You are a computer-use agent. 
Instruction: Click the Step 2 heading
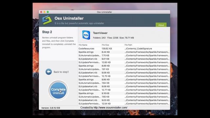click(x=47, y=32)
